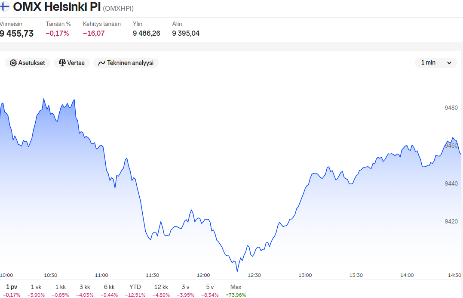
Task: Open the Vertaa compare button
Action: (72, 63)
